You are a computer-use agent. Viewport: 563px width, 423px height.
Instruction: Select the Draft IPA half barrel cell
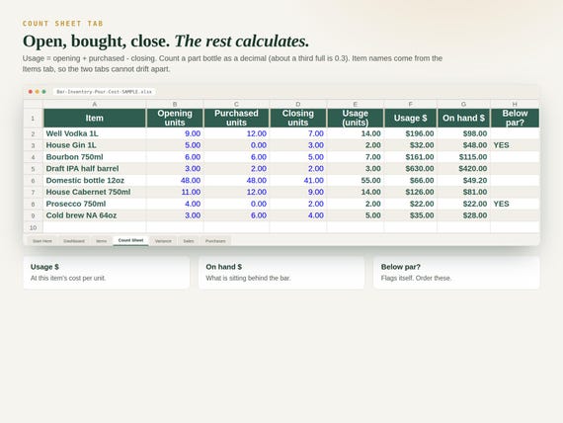95,169
